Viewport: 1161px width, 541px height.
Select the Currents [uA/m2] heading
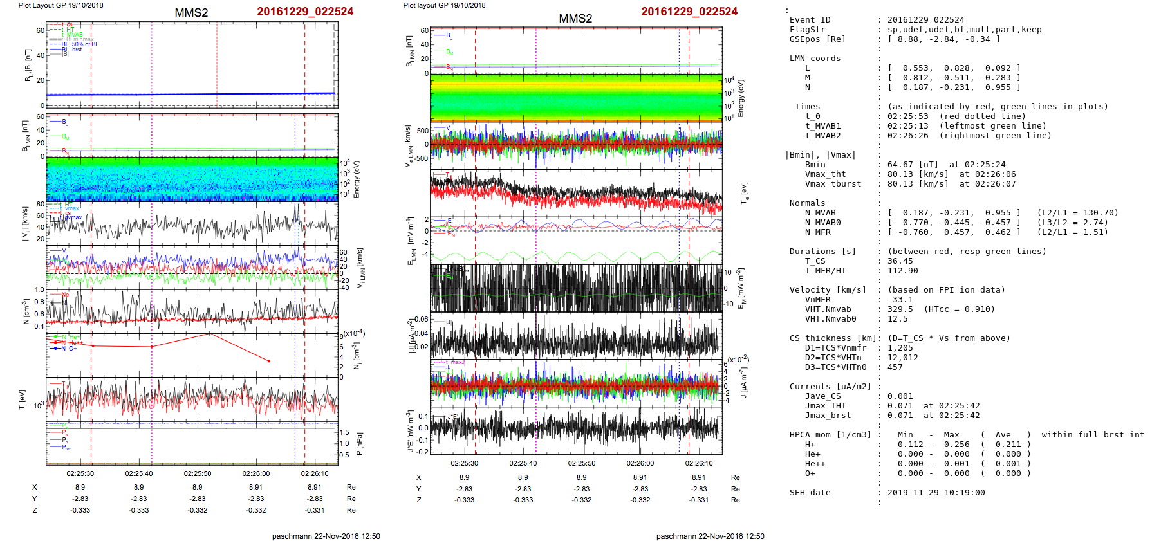click(x=830, y=387)
